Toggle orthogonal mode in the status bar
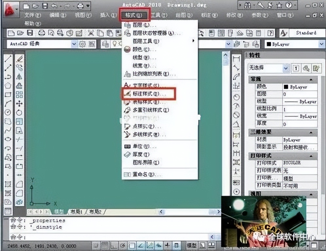 [x=114, y=244]
